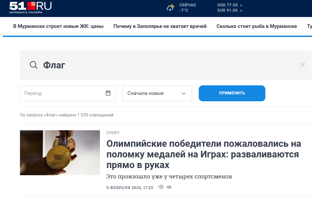Click the search magnifier icon
Viewport: 312px width, 201px height.
(x=33, y=65)
